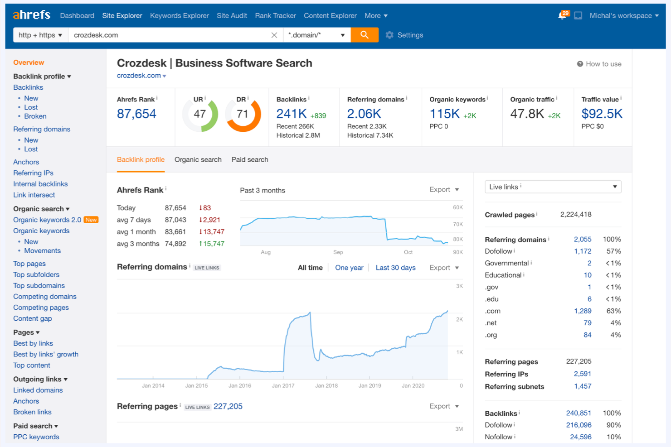
Task: Click the tutorials screen icon near notifications
Action: [578, 15]
